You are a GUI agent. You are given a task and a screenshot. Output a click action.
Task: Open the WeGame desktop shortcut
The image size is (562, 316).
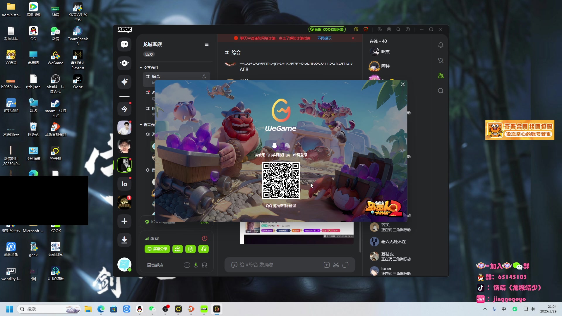(x=56, y=58)
